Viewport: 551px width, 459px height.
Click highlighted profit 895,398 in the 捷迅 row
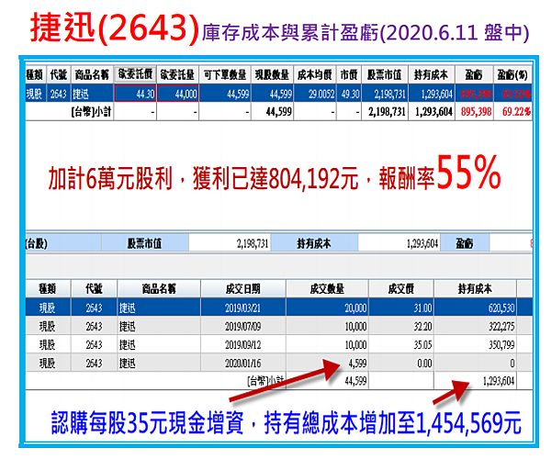pos(476,94)
